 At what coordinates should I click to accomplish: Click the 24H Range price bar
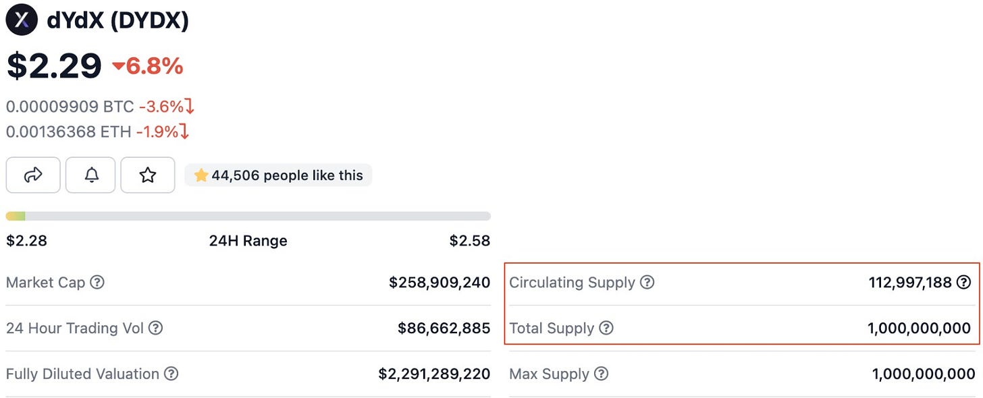point(248,217)
